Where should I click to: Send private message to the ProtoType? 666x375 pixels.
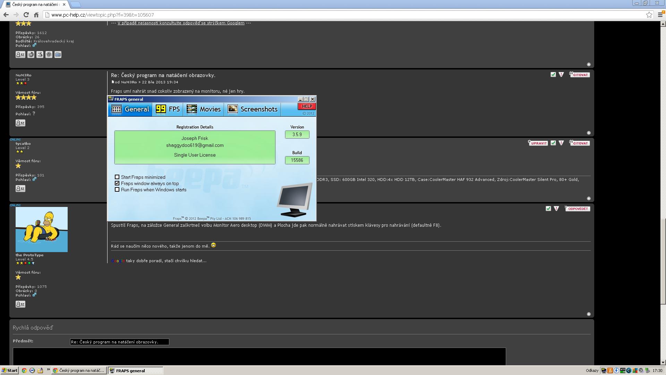pyautogui.click(x=20, y=304)
